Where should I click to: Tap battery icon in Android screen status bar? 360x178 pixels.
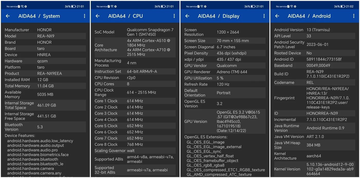click(343, 6)
